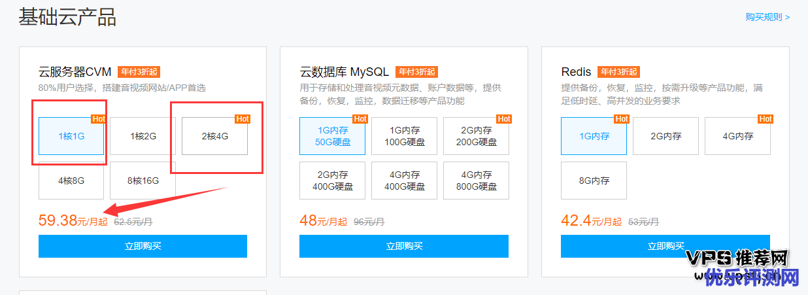
Task: Click the 年付3折起 badge beside Redis
Action: pyautogui.click(x=618, y=72)
